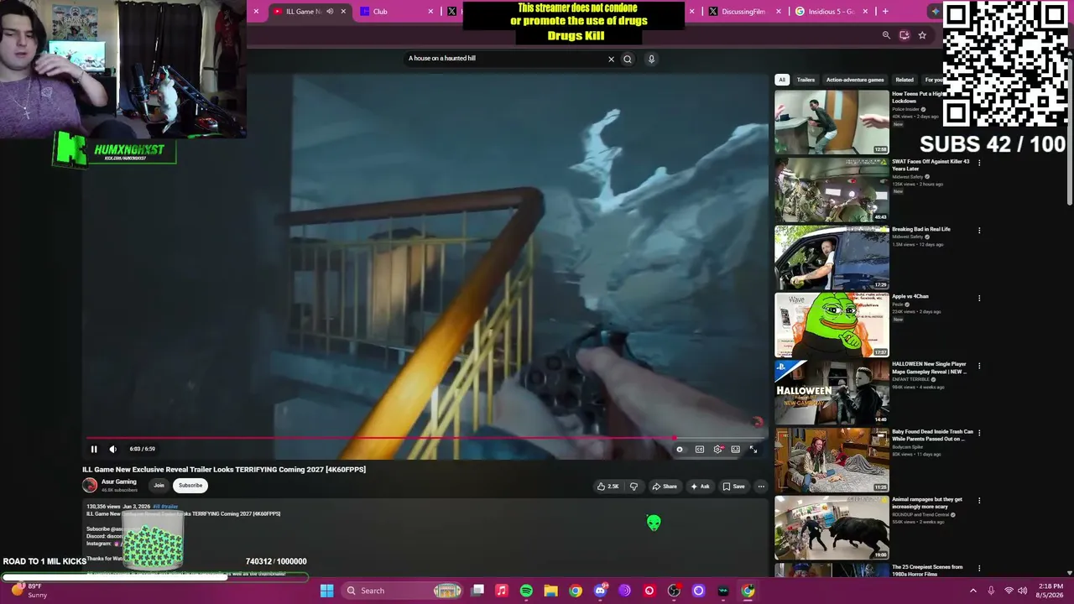
Task: Open options for 'SWAT Faces Off' video
Action: point(979,163)
